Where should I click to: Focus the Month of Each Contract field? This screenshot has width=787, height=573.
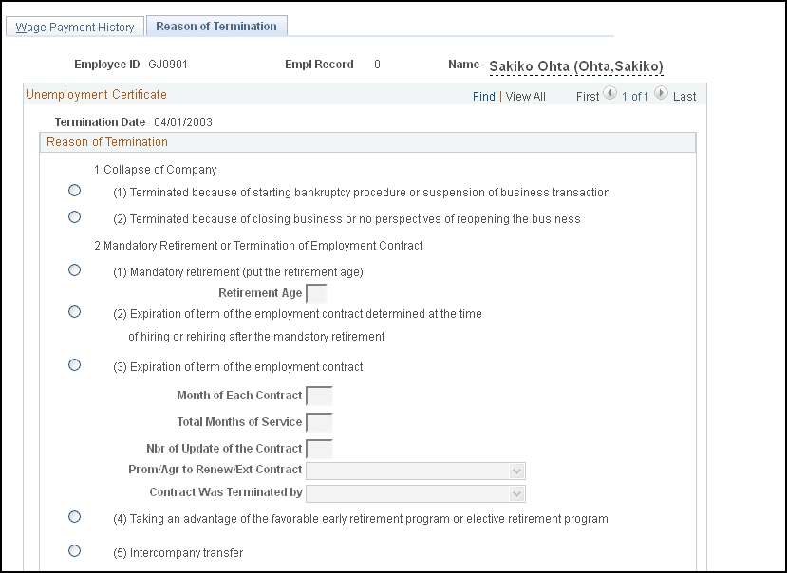coord(319,396)
